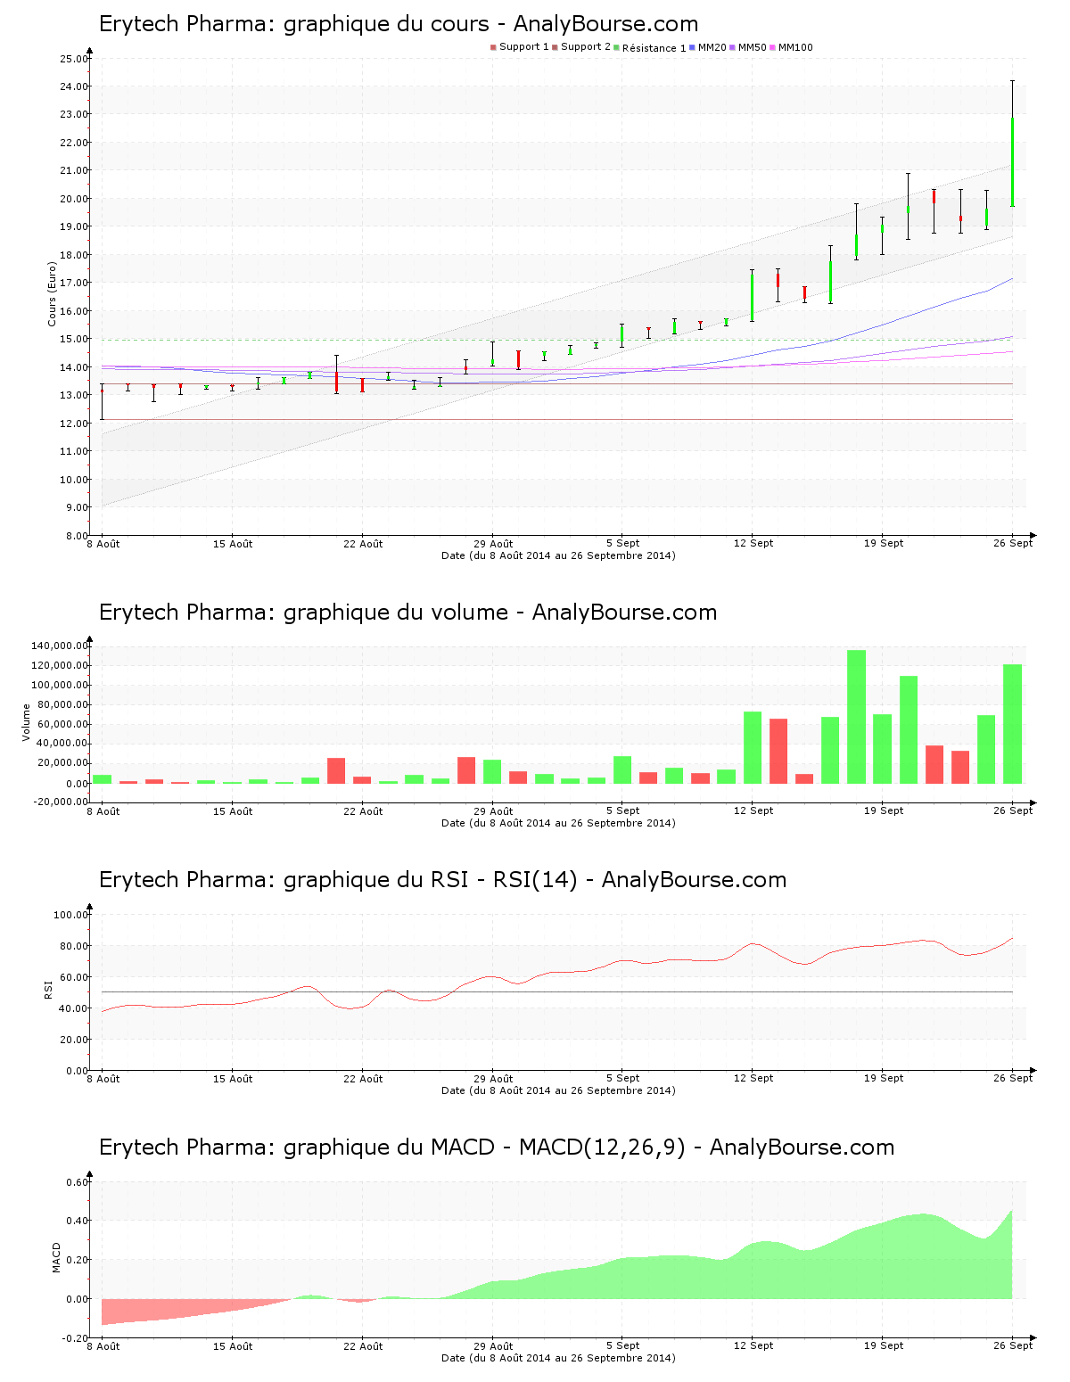
Task: Click the 'graphique du cours' chart title
Action: pyautogui.click(x=399, y=24)
